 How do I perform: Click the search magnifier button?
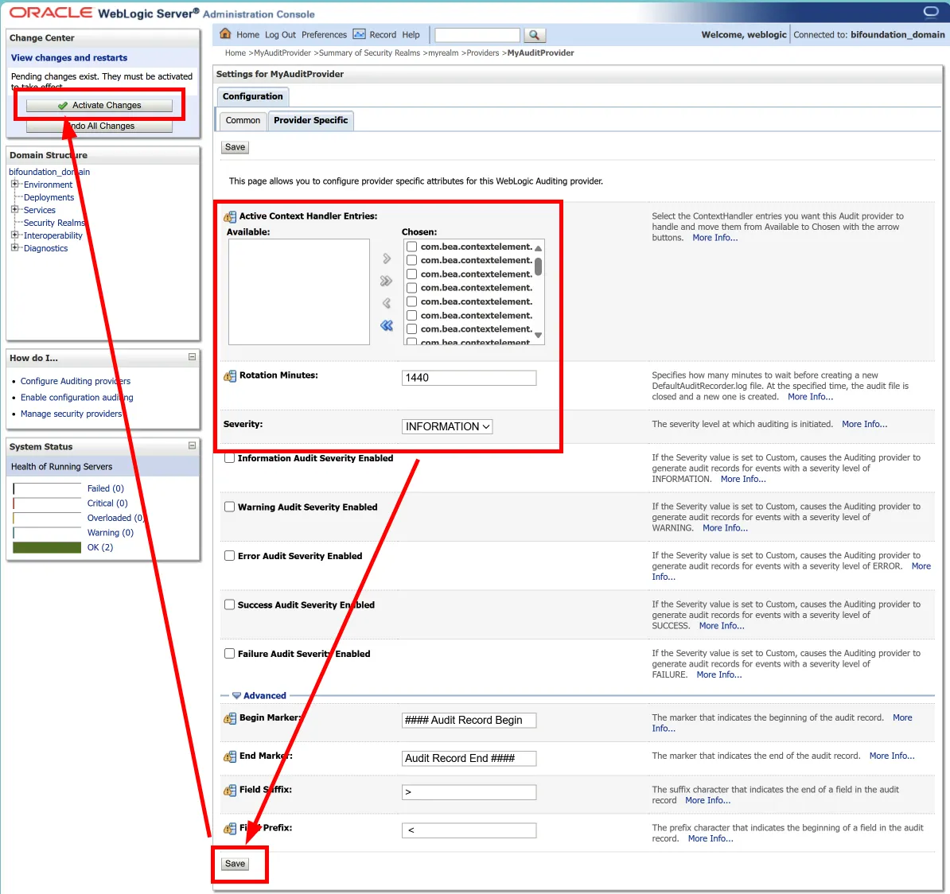(534, 35)
